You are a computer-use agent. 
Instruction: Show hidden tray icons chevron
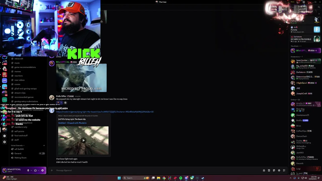(291, 178)
